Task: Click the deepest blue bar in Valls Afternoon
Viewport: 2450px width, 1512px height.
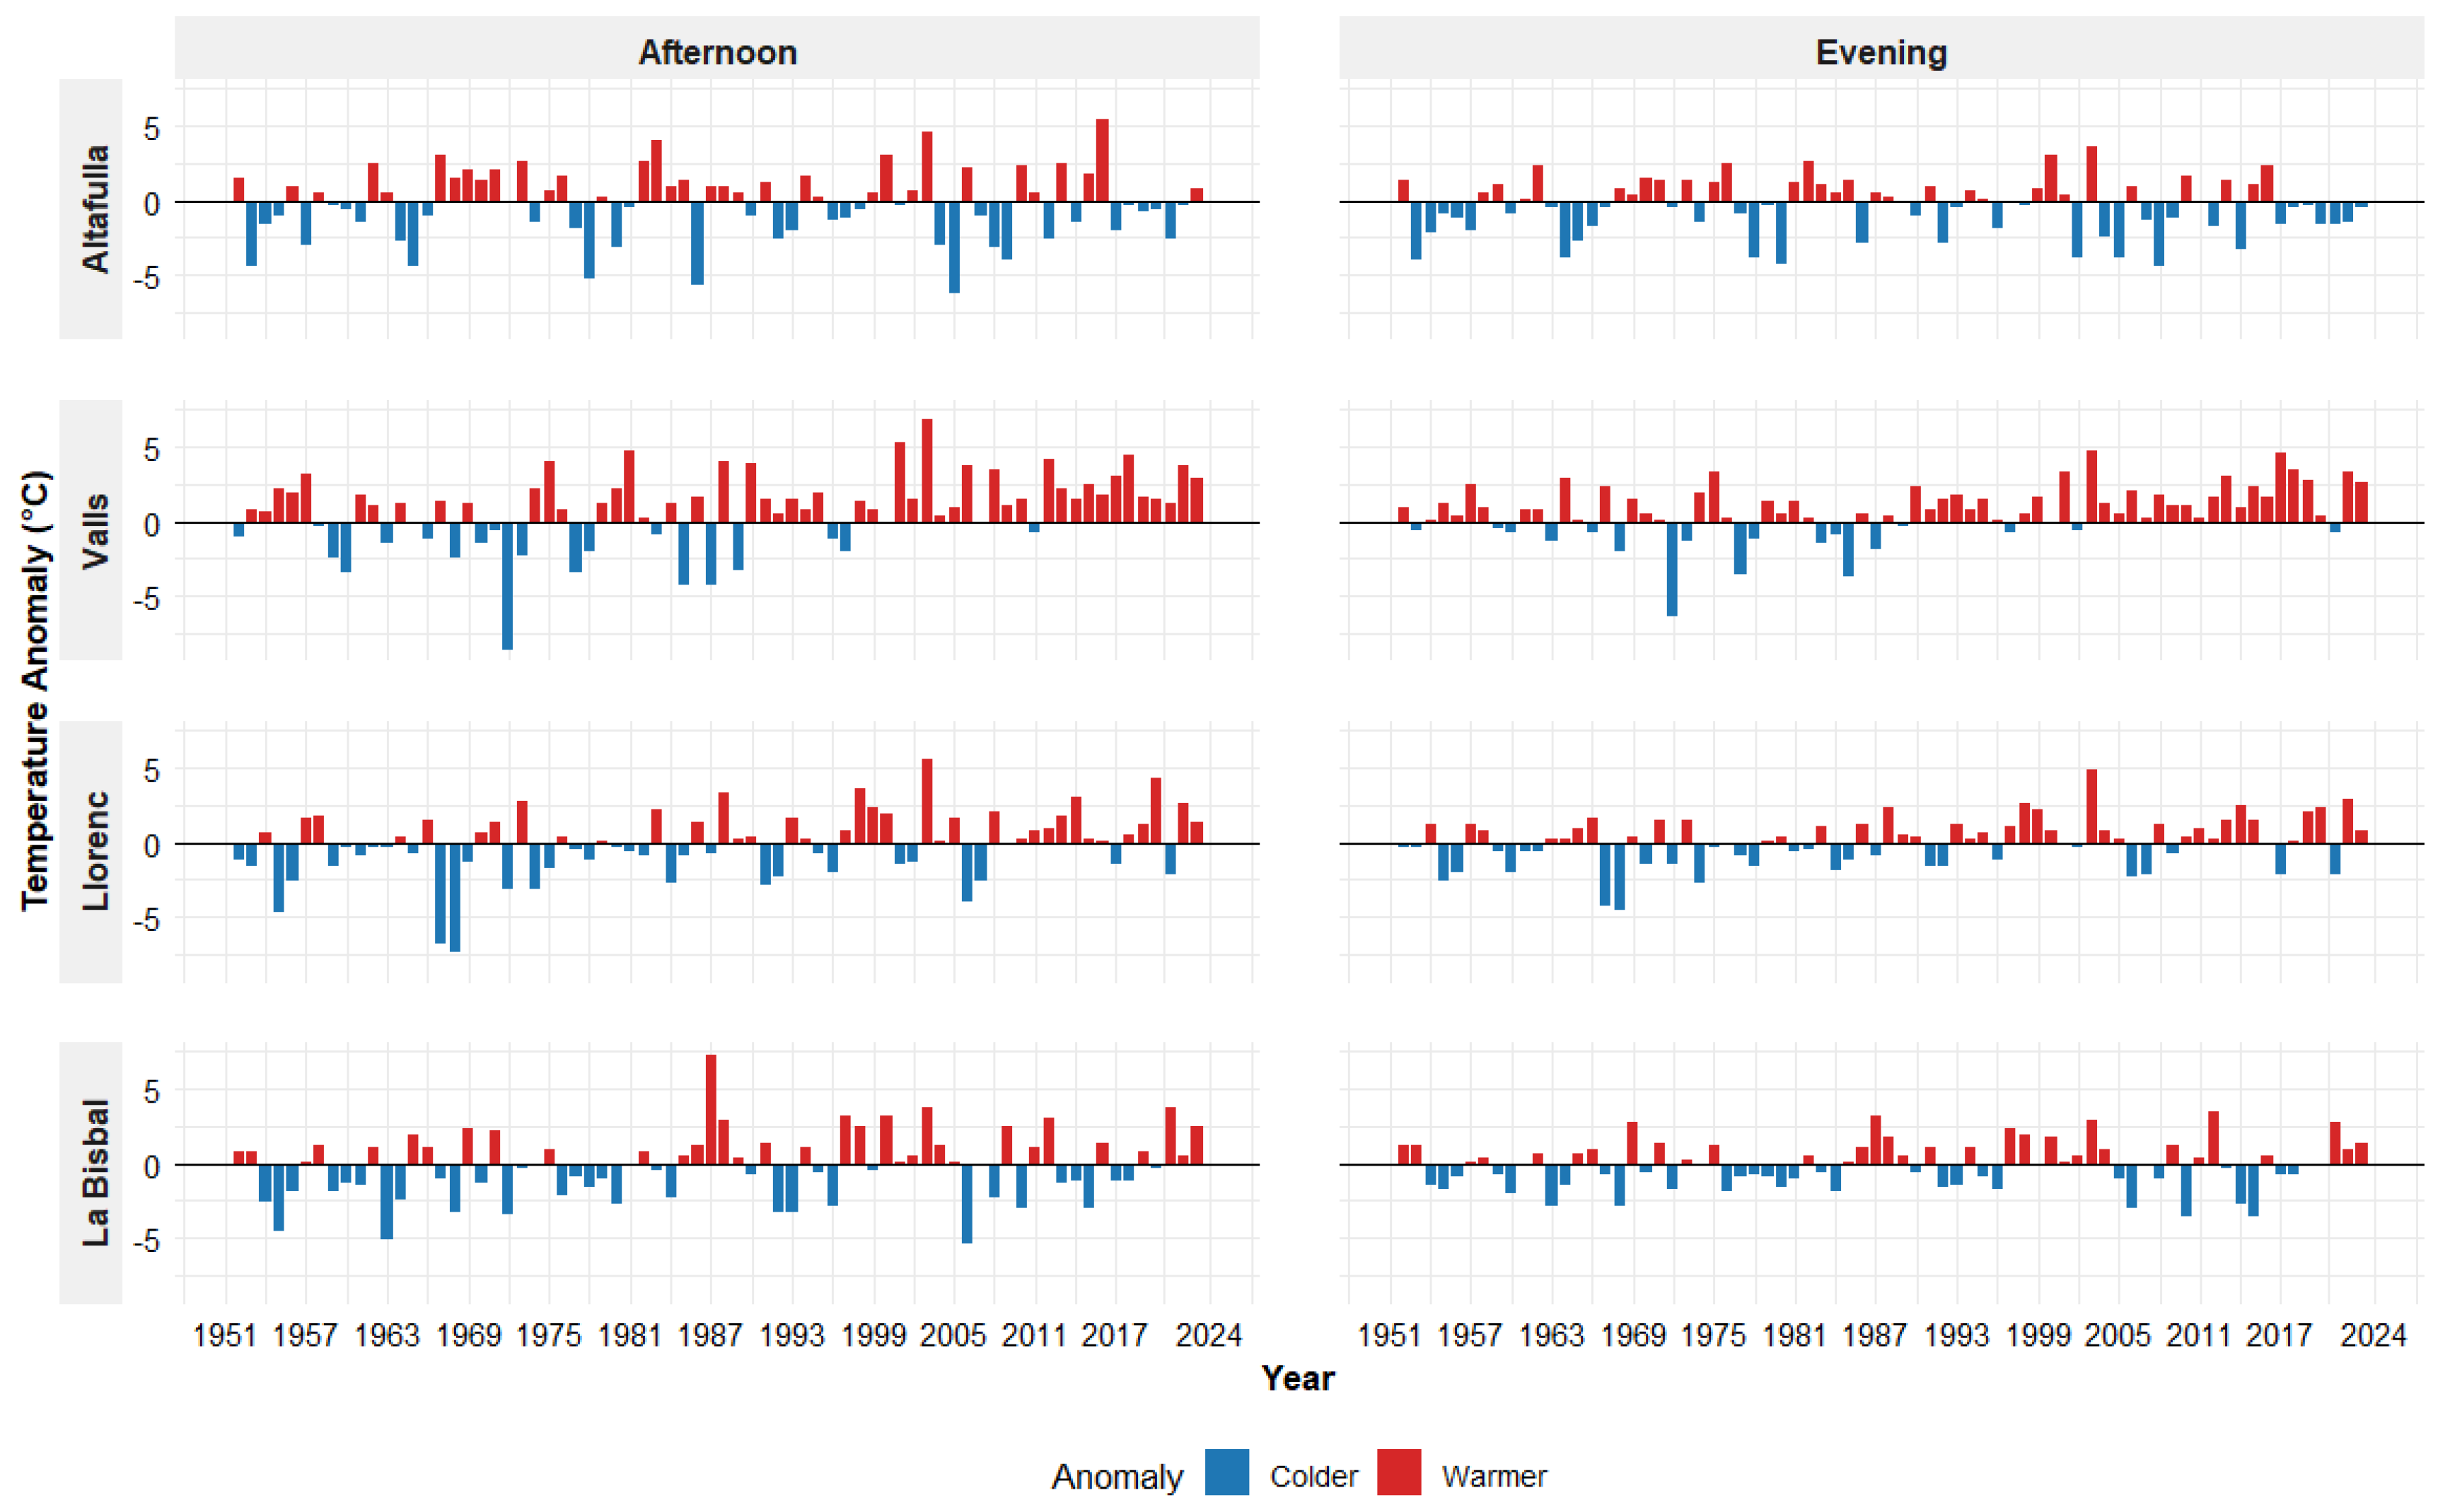Action: 507,586
